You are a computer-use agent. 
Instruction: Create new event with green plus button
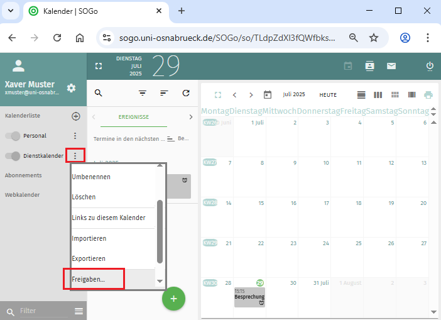[173, 298]
